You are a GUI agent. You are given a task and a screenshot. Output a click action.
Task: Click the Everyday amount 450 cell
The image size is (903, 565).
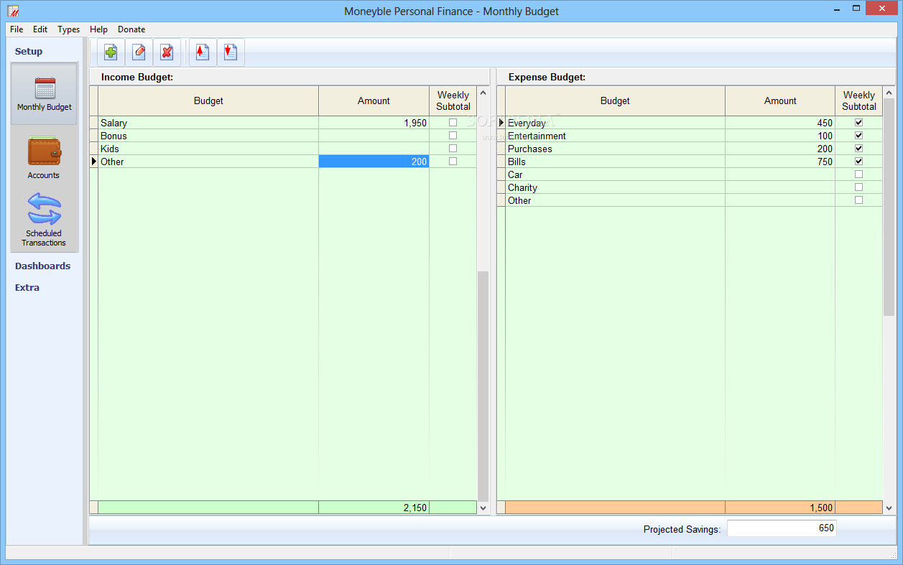pyautogui.click(x=780, y=123)
